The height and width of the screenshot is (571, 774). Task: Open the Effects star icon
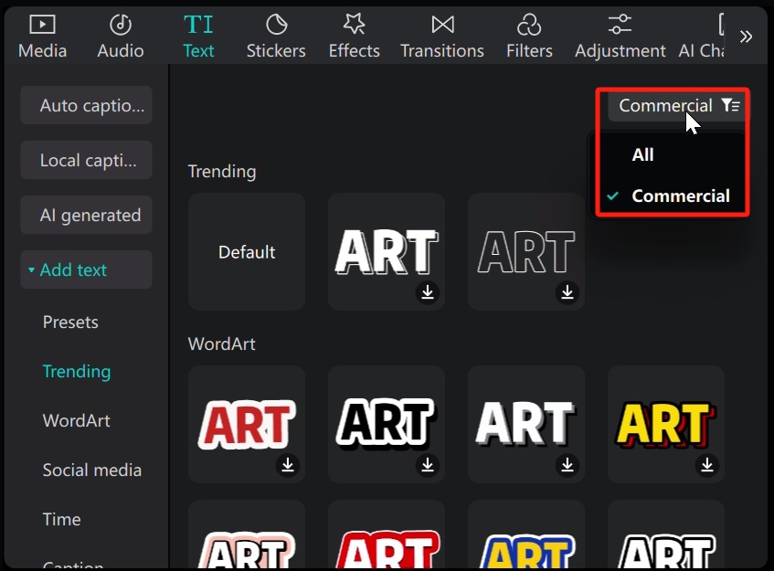pyautogui.click(x=354, y=26)
